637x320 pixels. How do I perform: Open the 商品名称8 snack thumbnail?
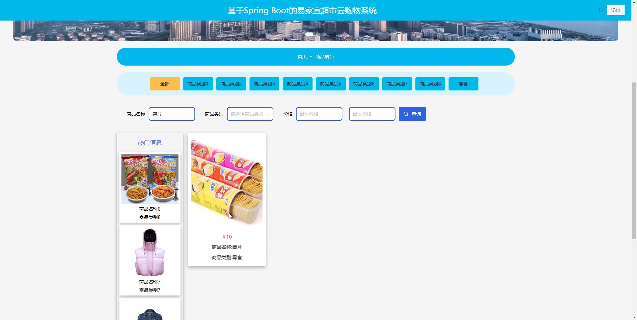click(150, 179)
